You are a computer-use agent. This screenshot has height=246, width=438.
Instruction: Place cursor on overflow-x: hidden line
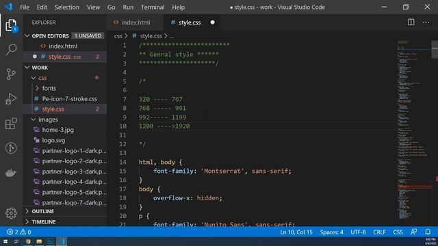point(188,198)
